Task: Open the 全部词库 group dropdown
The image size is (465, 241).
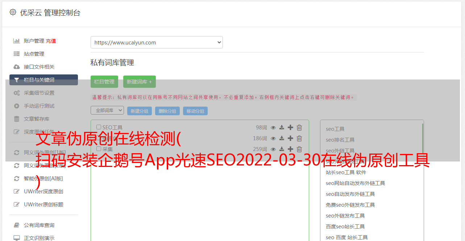Action: pos(107,110)
